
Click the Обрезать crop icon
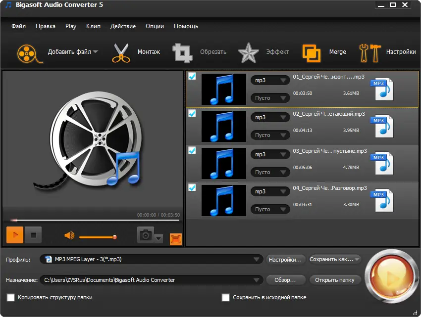point(182,53)
